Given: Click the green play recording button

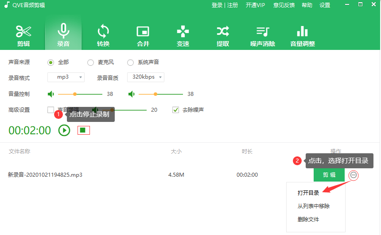Looking at the screenshot, I should point(64,130).
